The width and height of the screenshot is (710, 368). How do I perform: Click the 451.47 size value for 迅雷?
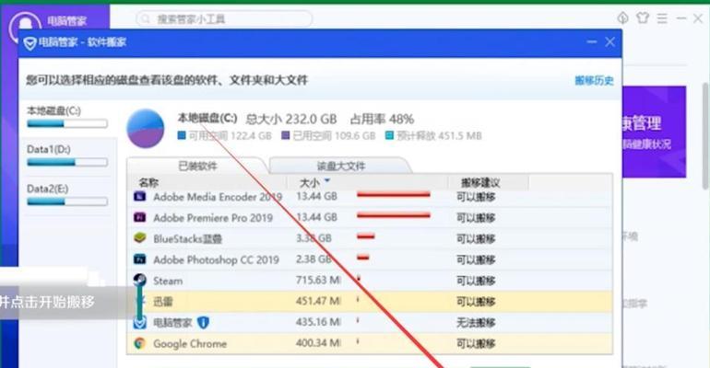pos(318,301)
